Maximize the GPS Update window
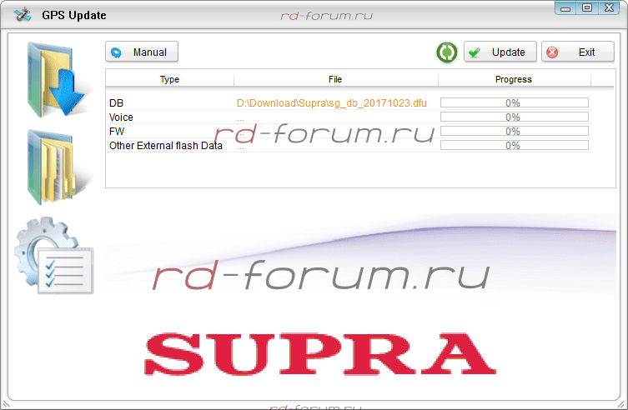This screenshot has height=410, width=628. pos(587,8)
